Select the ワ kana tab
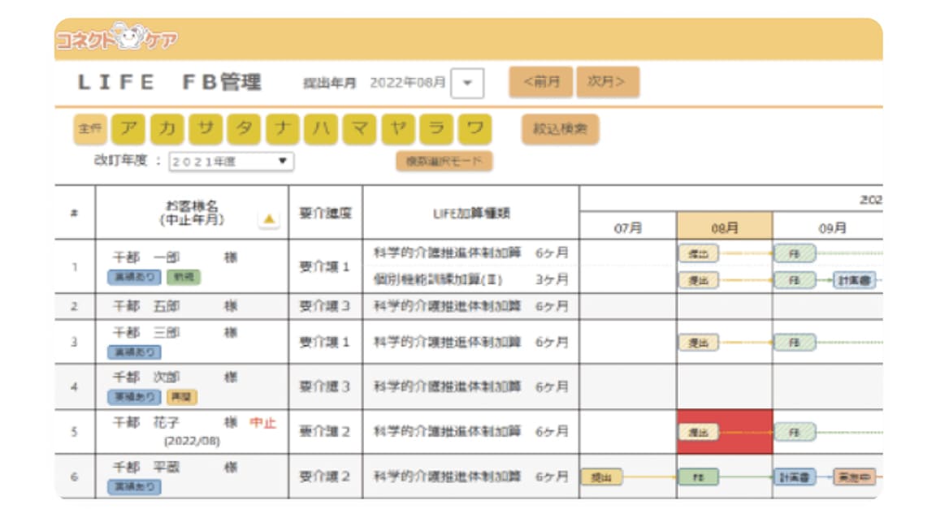The width and height of the screenshot is (936, 518). pos(475,129)
